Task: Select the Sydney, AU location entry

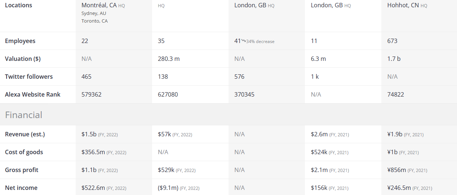Action: pos(94,13)
